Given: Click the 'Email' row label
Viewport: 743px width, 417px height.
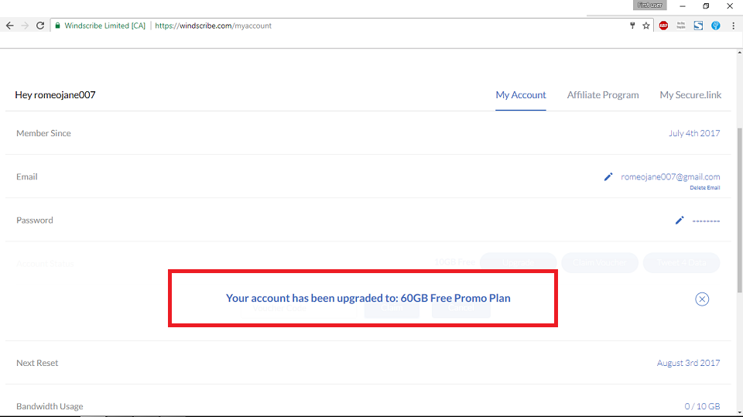Looking at the screenshot, I should (x=27, y=176).
